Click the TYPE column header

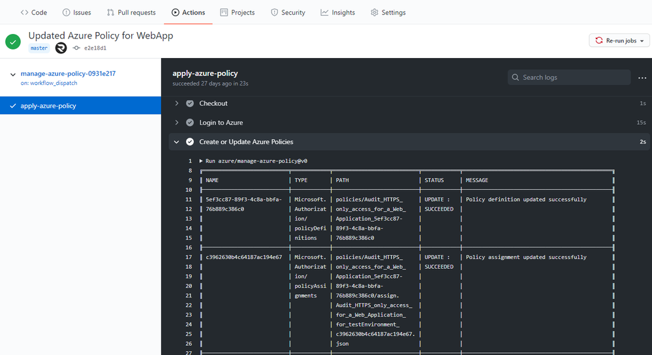coord(301,180)
